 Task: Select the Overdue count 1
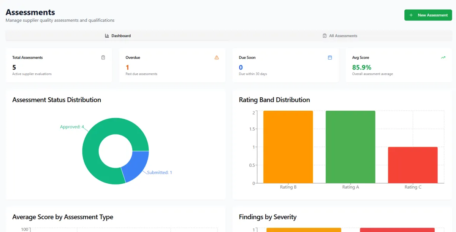(x=127, y=67)
